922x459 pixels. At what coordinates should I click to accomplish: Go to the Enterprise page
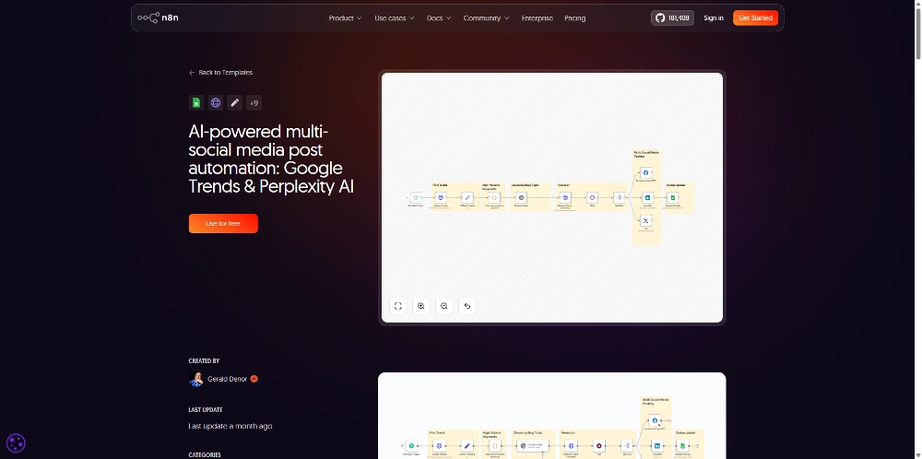537,18
